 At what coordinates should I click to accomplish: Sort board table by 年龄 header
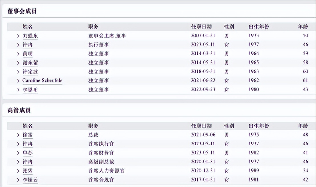point(303,27)
